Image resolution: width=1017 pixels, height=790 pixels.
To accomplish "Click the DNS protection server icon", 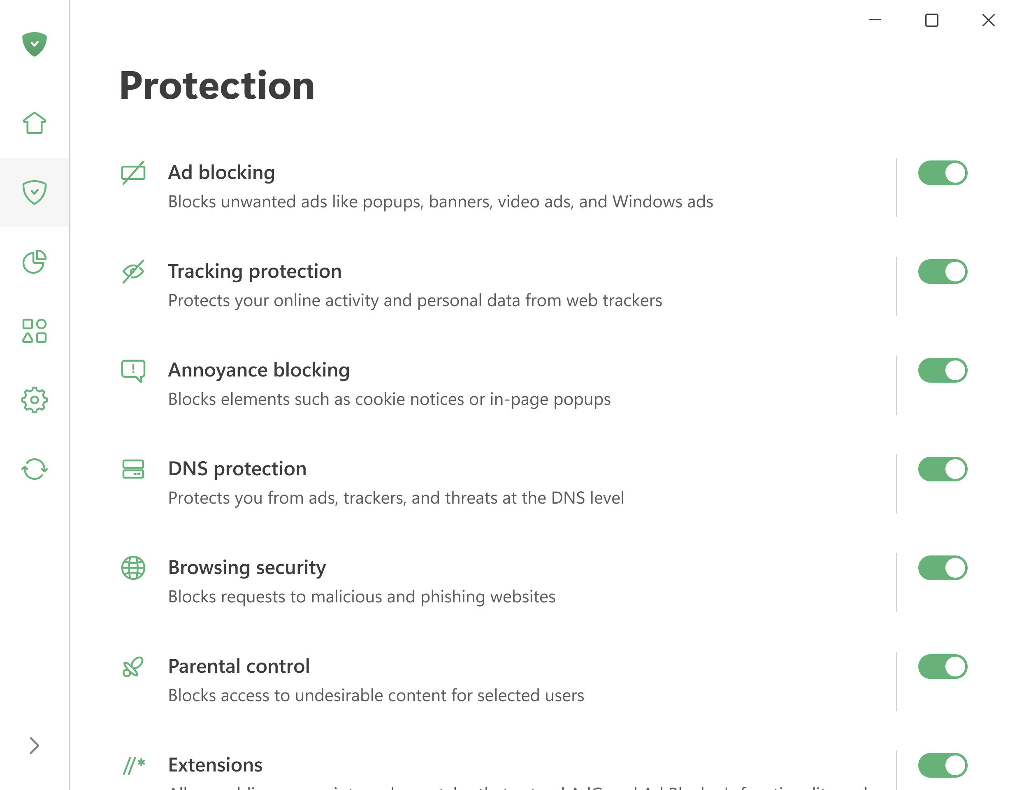I will tap(133, 469).
